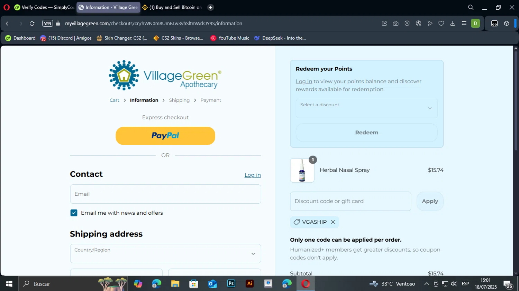The width and height of the screenshot is (519, 291).
Task: Click the ad blocker shield icon
Action: pos(407,23)
